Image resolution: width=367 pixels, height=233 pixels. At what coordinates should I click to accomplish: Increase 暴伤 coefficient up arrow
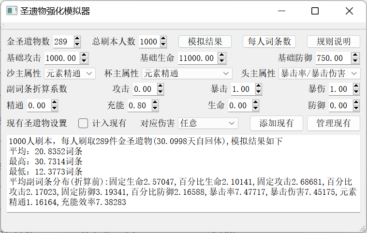click(x=356, y=86)
